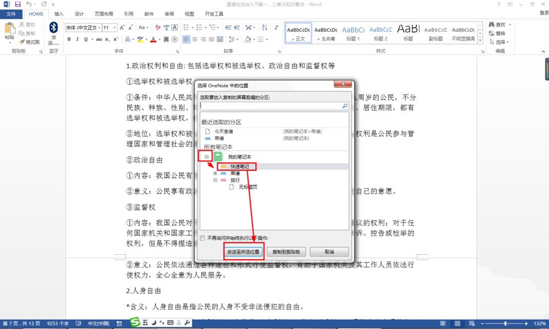Screen dimensions: 549x329
Task: Select the recent 今天食谱 page entry
Action: 223,131
